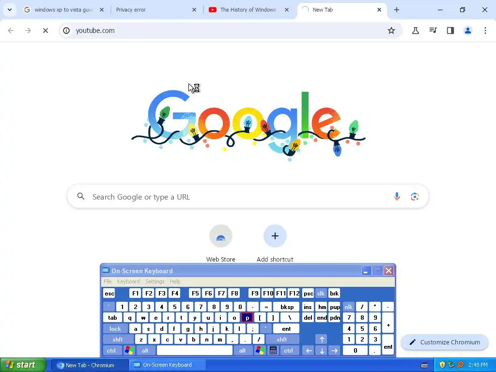Click the Customize Chromium button

(x=445, y=342)
